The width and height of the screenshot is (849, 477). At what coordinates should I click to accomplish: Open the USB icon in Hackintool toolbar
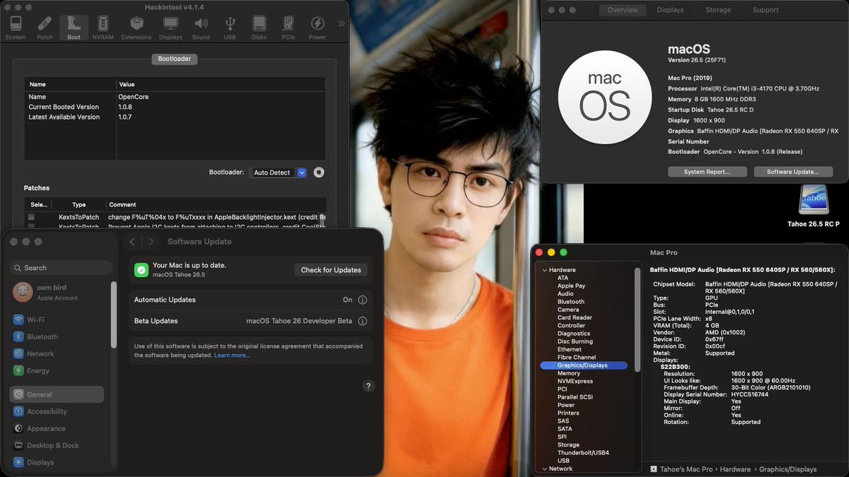230,28
